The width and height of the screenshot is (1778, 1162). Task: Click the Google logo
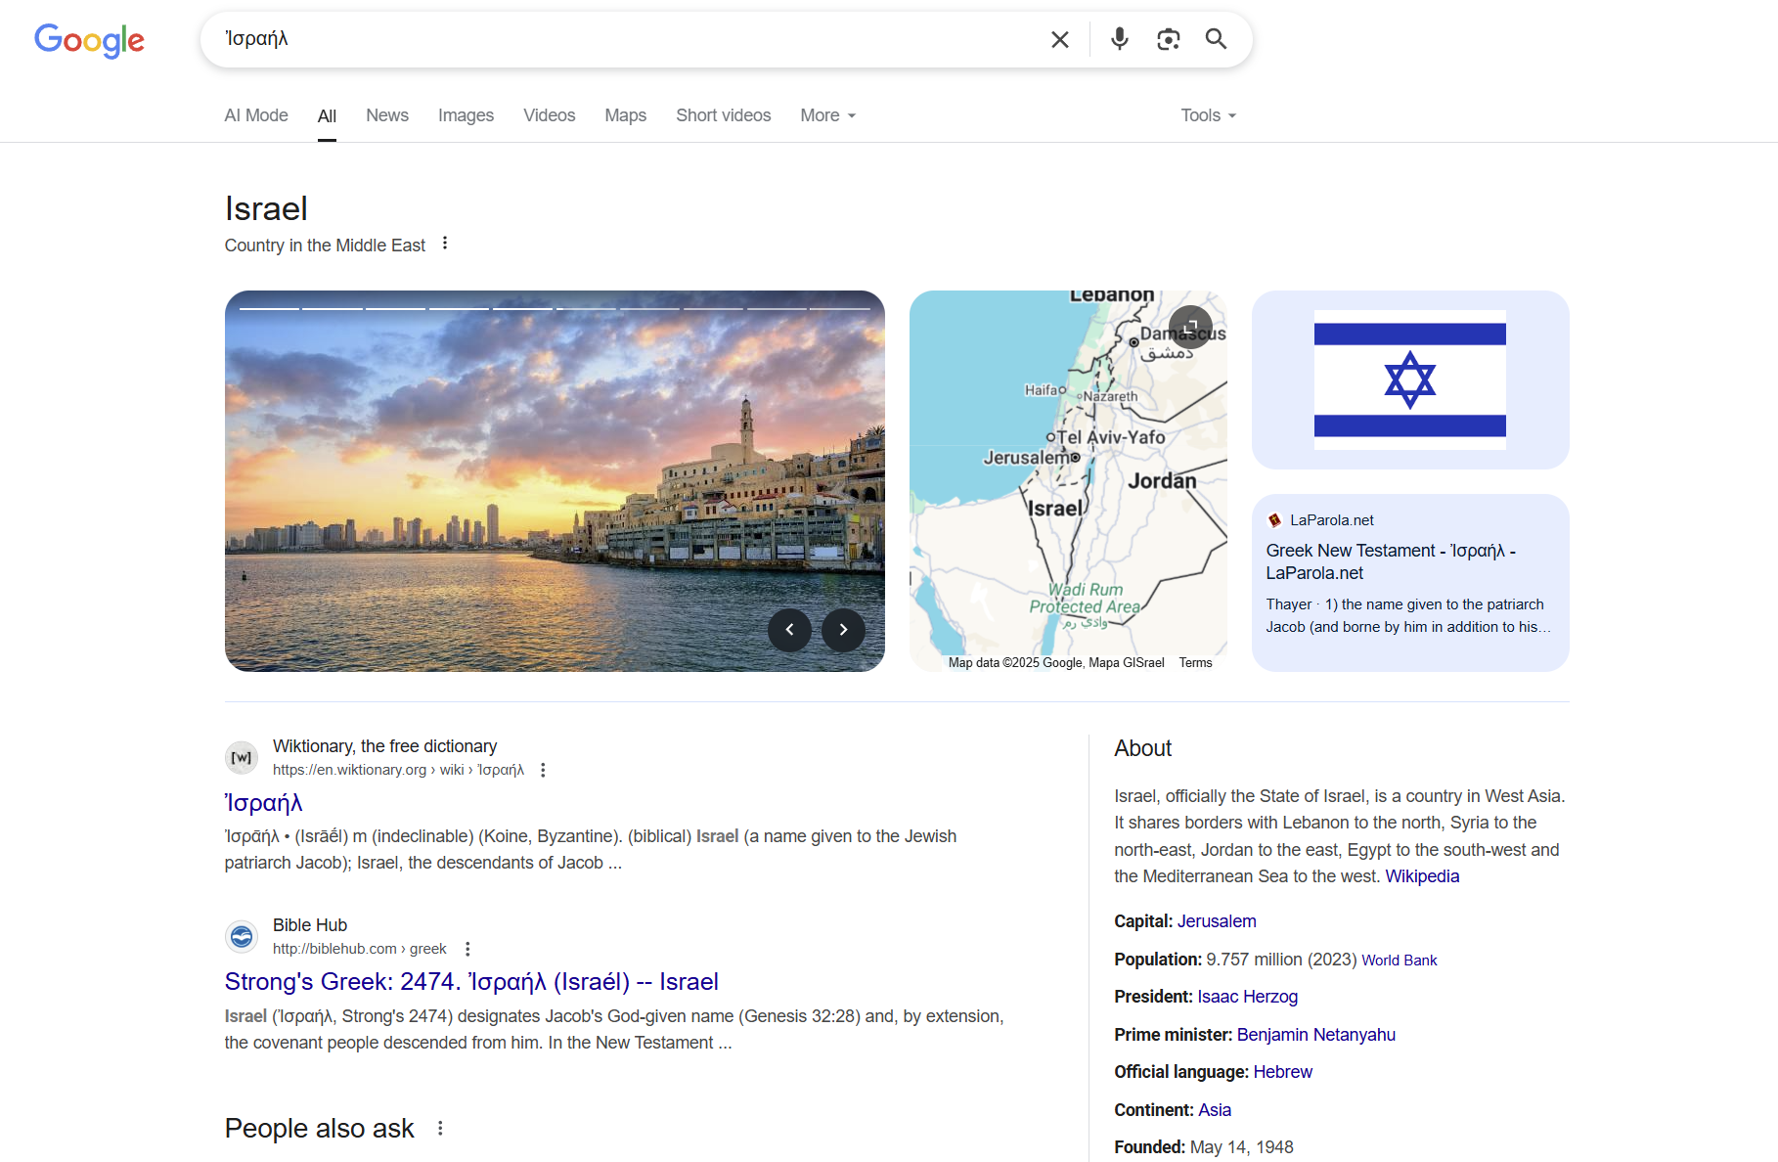(89, 40)
